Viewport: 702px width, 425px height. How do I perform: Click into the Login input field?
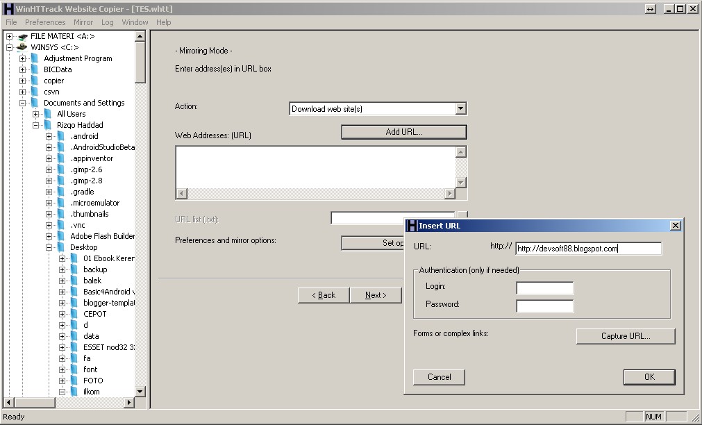(544, 287)
